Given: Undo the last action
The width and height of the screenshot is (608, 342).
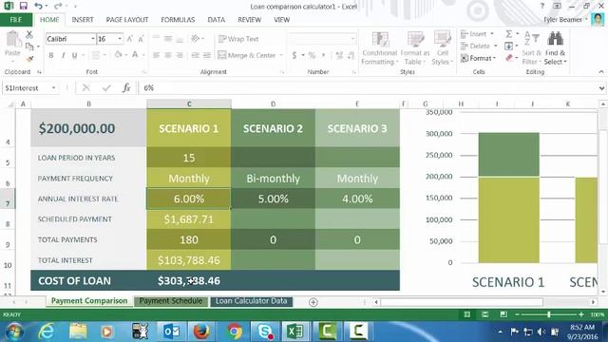Looking at the screenshot, I should point(38,6).
